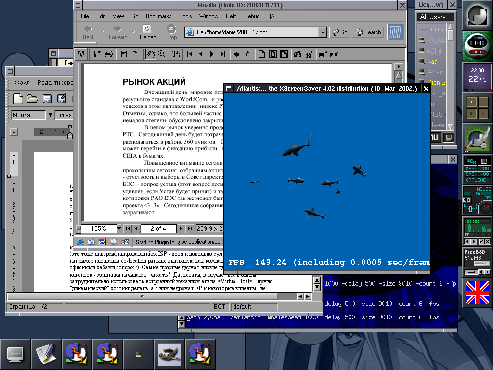Switch to workspace 4 in pager

pyautogui.click(x=483, y=113)
